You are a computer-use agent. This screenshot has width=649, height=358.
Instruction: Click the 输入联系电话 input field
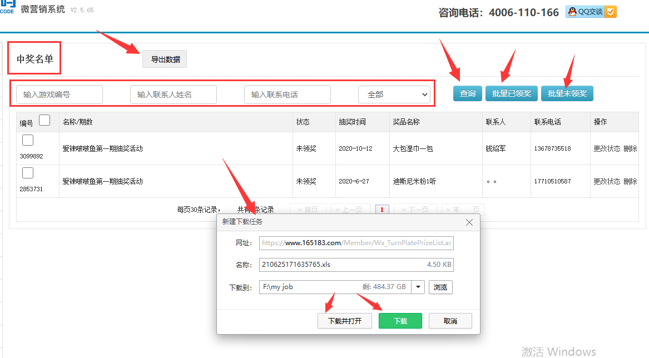288,95
